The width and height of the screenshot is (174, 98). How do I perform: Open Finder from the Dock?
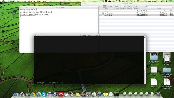[x=16, y=94]
